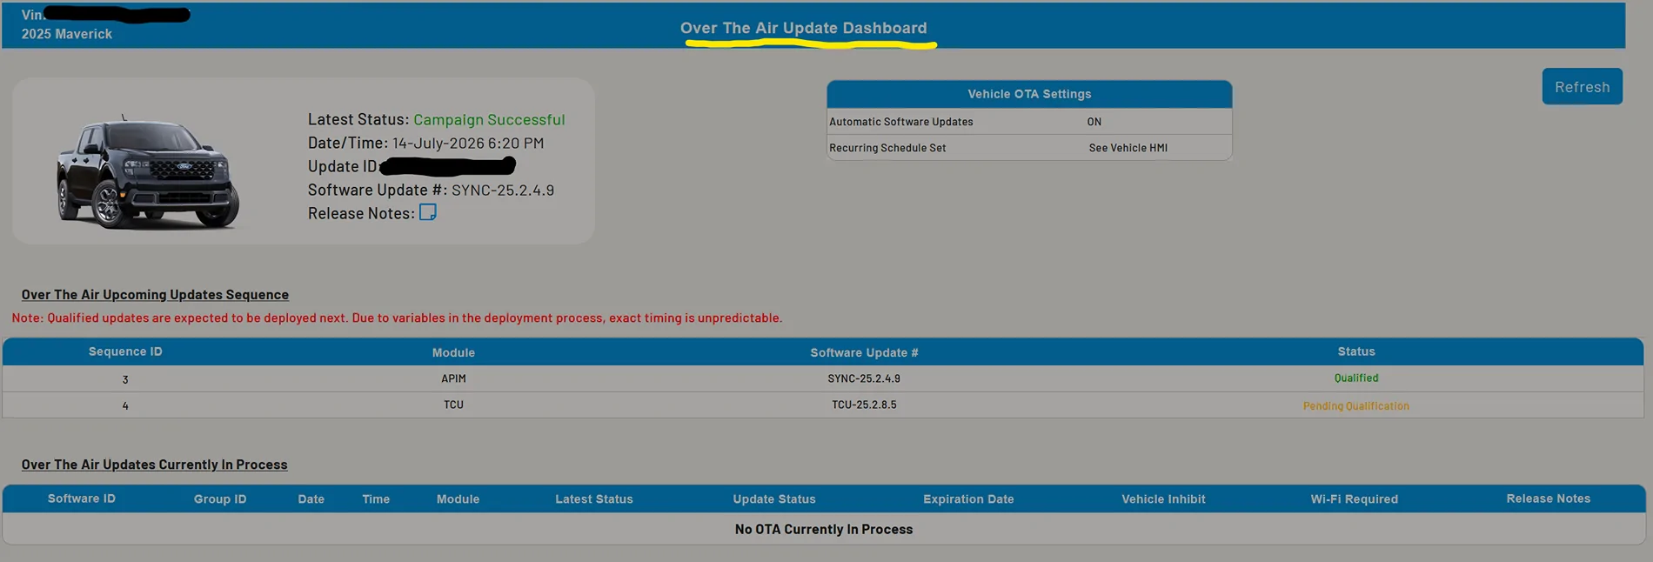1653x562 pixels.
Task: Select the TCU sequence row
Action: 823,405
